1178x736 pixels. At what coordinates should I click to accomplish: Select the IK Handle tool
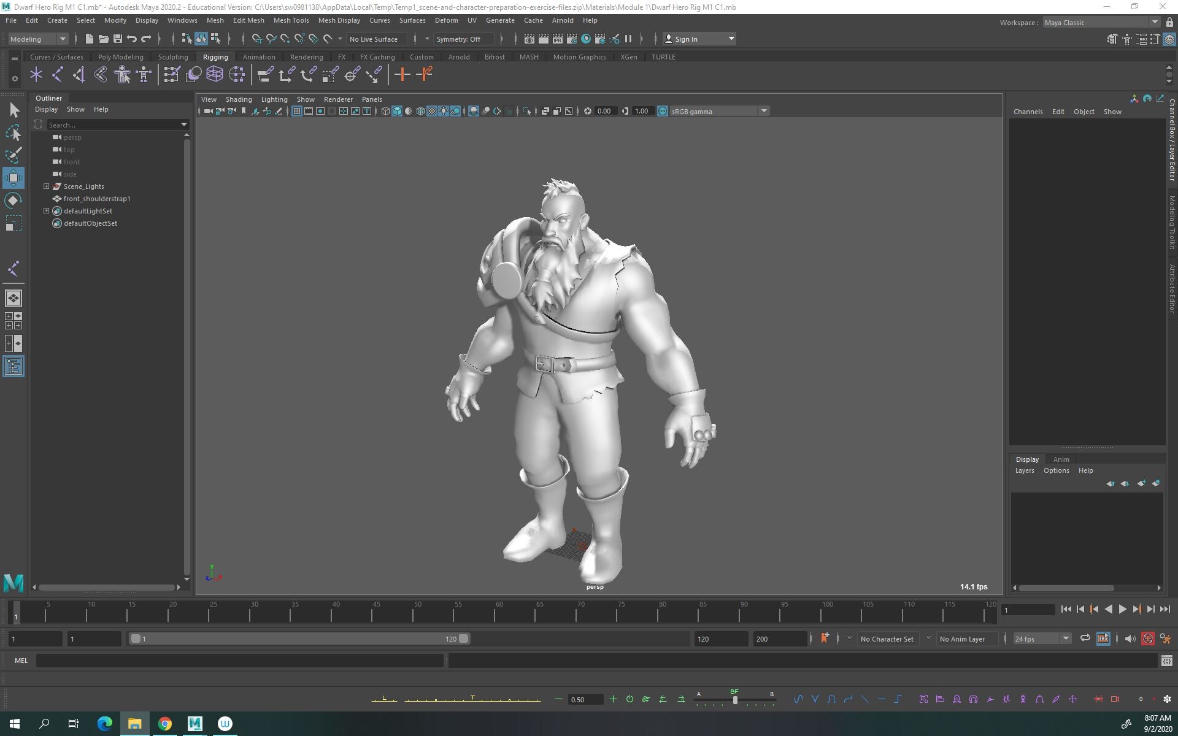[58, 75]
